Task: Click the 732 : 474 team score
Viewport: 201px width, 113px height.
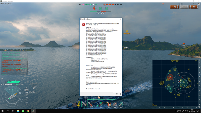Action: point(100,13)
